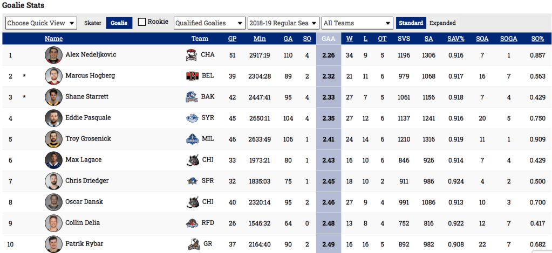Click the Belleville Senators team logo
This screenshot has height=253, width=552.
192,76
